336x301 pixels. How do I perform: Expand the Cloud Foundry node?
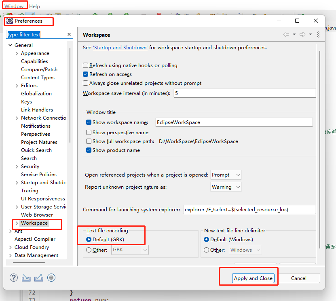(x=10, y=247)
